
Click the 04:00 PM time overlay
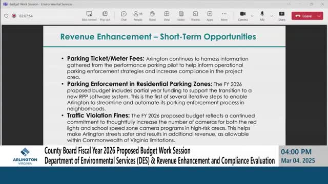(x=296, y=152)
